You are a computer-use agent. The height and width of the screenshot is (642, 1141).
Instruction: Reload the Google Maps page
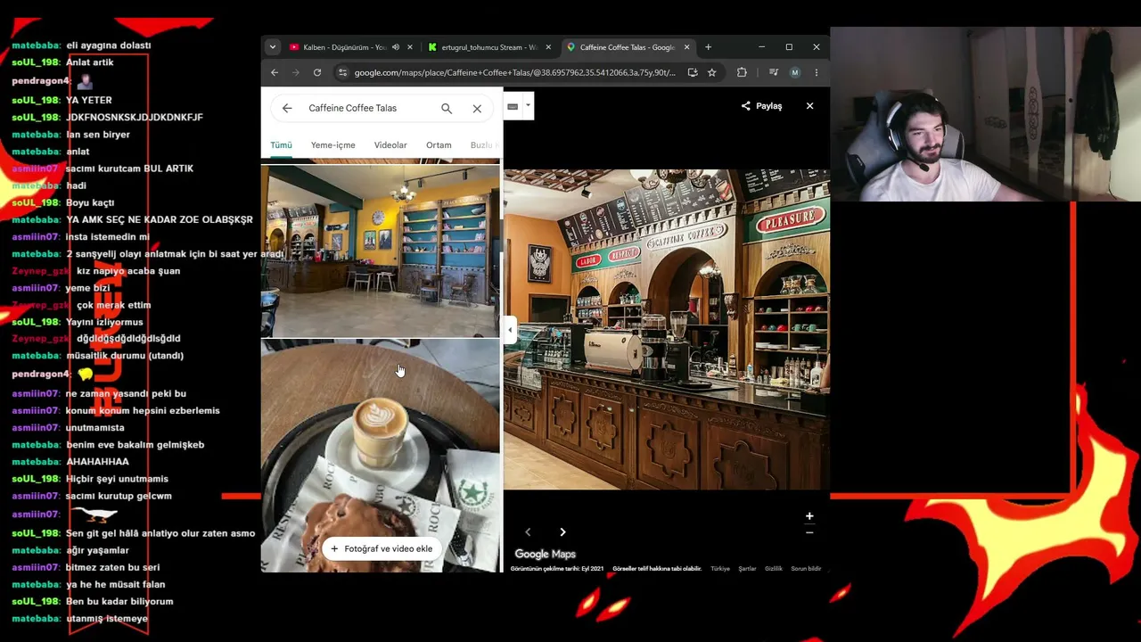coord(316,72)
